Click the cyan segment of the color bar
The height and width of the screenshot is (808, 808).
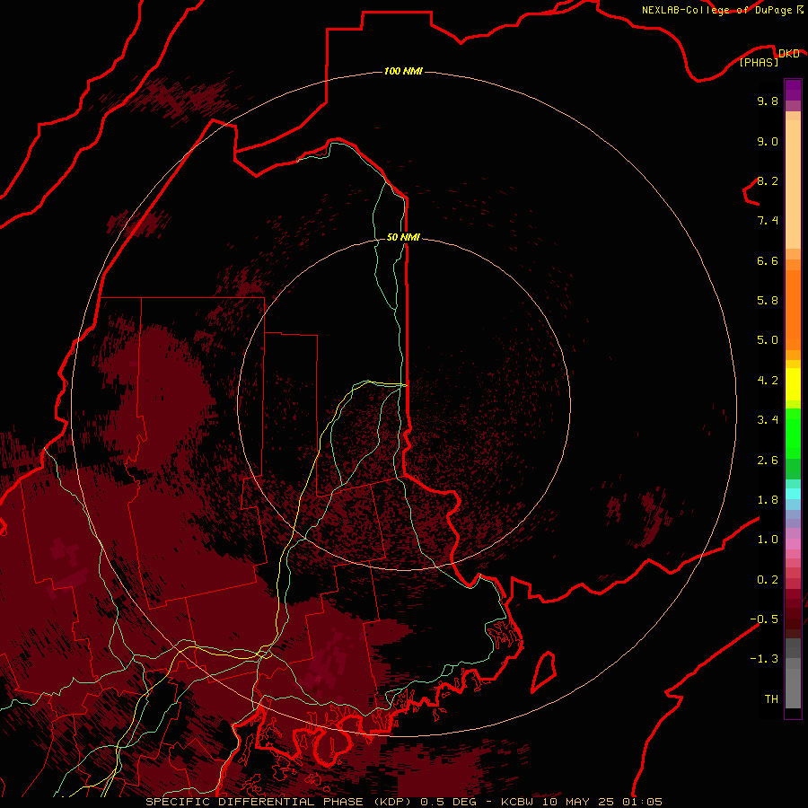tap(793, 494)
